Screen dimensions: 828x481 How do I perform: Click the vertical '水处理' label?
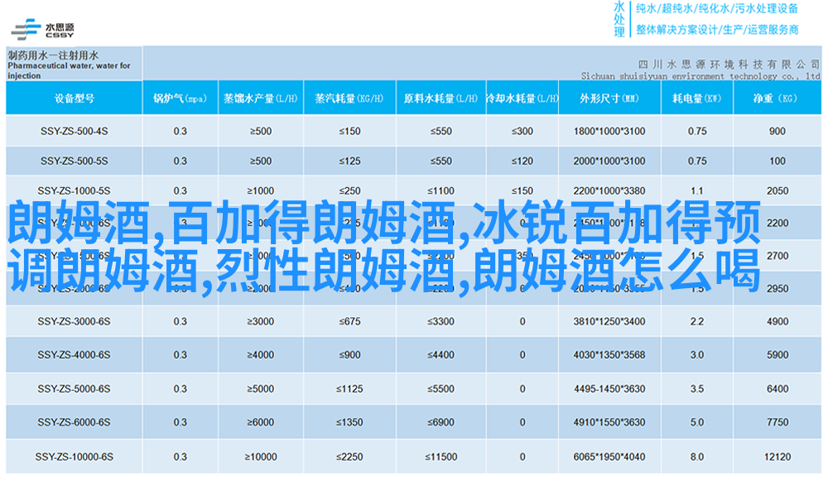coord(619,20)
